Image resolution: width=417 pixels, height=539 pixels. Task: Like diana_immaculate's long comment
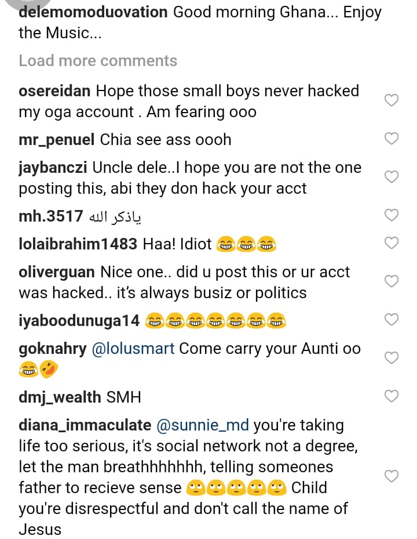point(392,476)
